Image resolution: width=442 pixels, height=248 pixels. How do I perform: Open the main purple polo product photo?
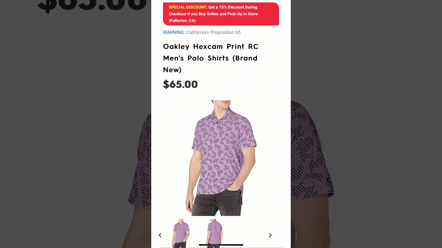(221, 158)
